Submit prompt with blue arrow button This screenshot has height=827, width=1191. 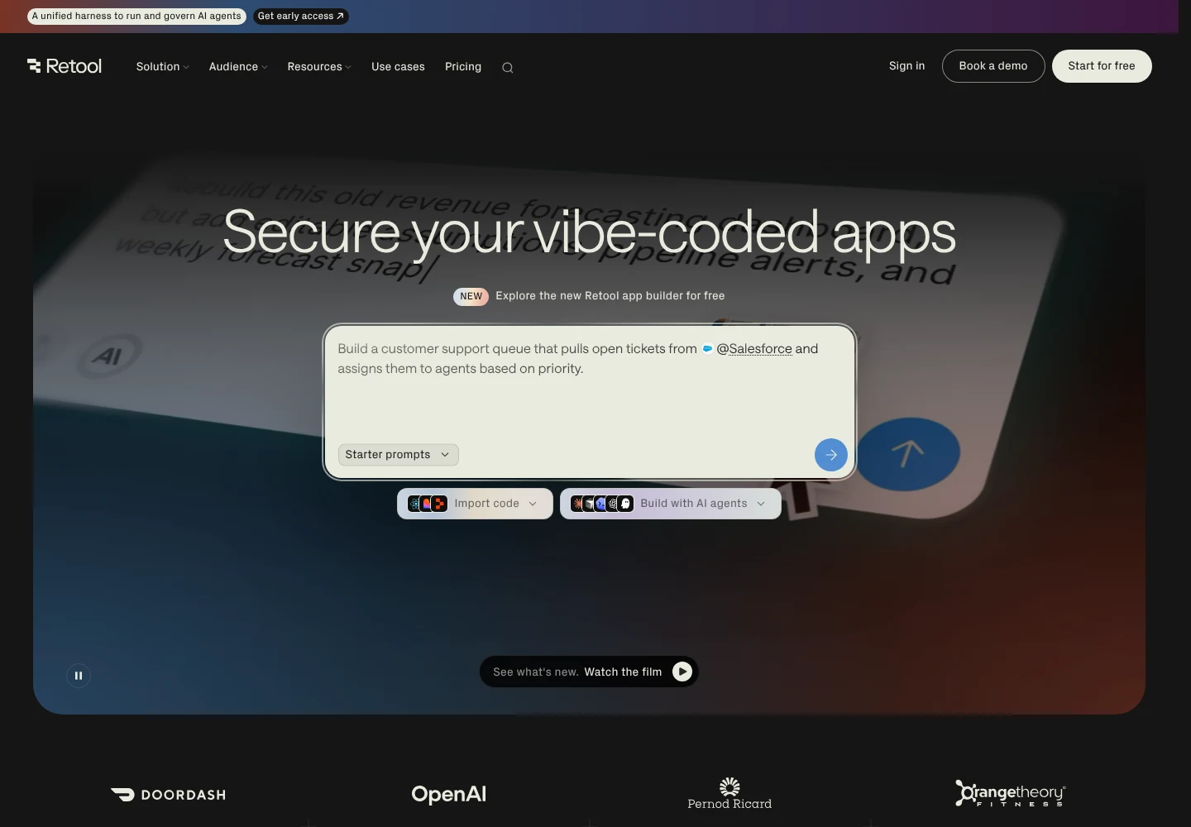pyautogui.click(x=831, y=455)
